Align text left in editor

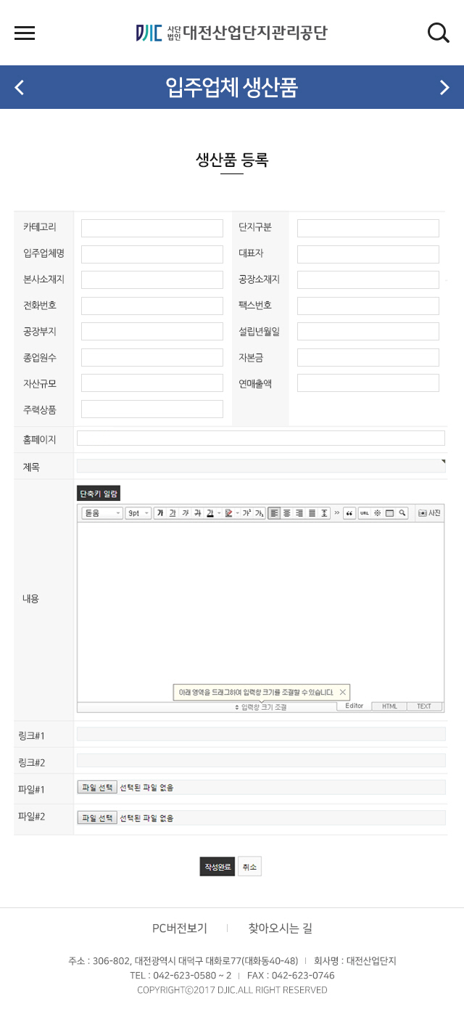point(274,512)
